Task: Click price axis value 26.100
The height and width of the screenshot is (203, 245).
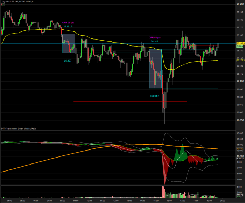Action: click(x=240, y=82)
